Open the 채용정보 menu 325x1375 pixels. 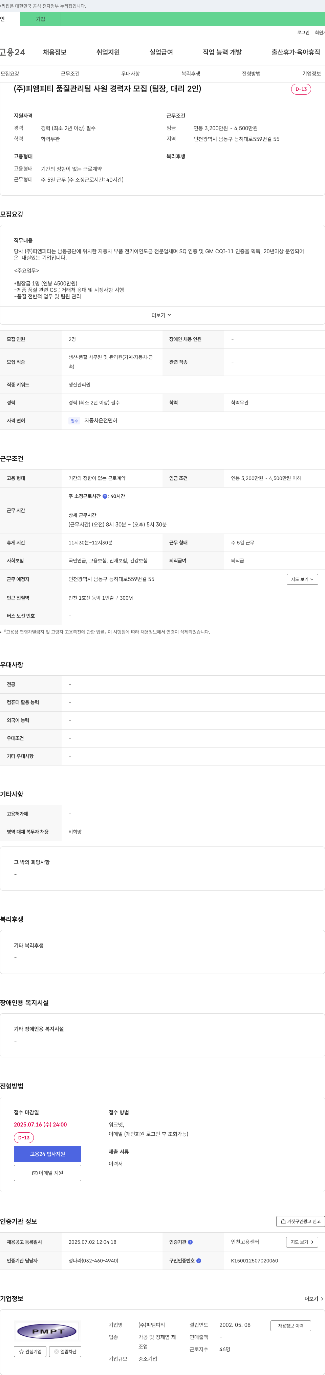click(55, 52)
